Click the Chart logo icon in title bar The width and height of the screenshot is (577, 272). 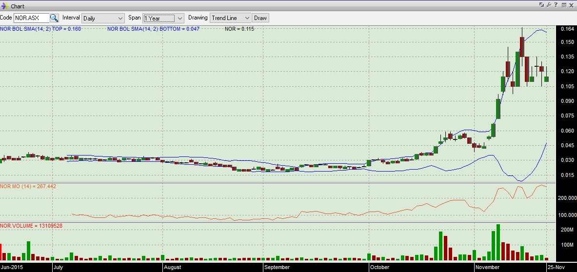click(5, 6)
